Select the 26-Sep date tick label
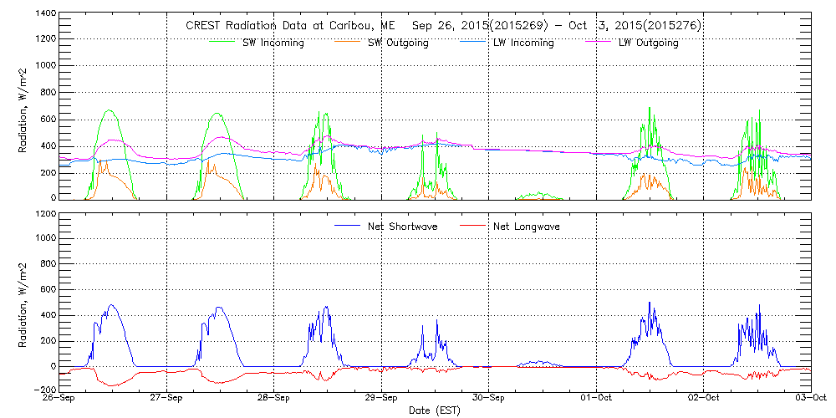The image size is (836, 418). [60, 398]
